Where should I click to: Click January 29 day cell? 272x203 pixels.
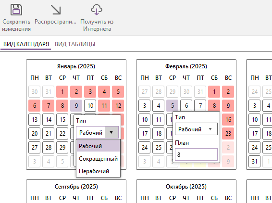pyautogui.click(x=62, y=147)
